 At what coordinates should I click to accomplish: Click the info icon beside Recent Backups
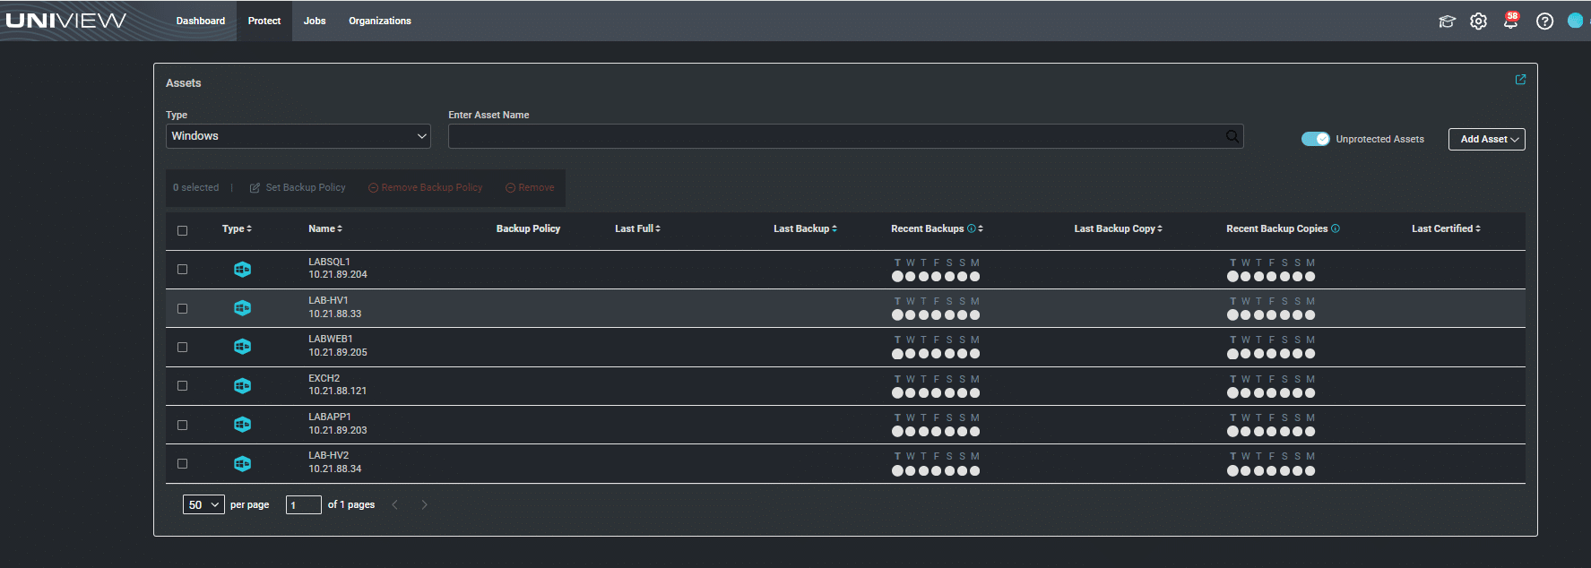[972, 228]
